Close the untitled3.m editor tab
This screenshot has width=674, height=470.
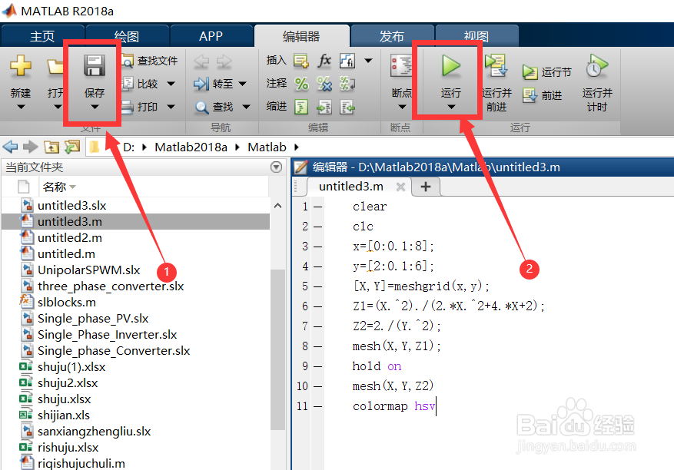[400, 187]
